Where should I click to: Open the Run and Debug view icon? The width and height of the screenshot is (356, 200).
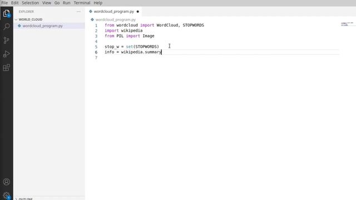pyautogui.click(x=6, y=54)
